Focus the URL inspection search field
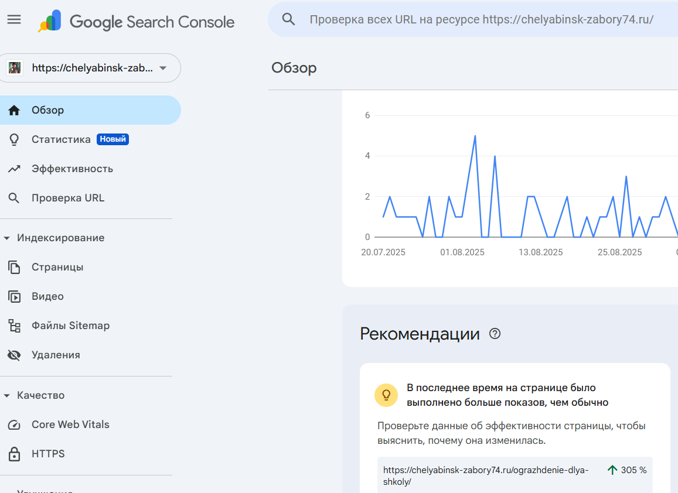This screenshot has width=678, height=493. tap(481, 19)
